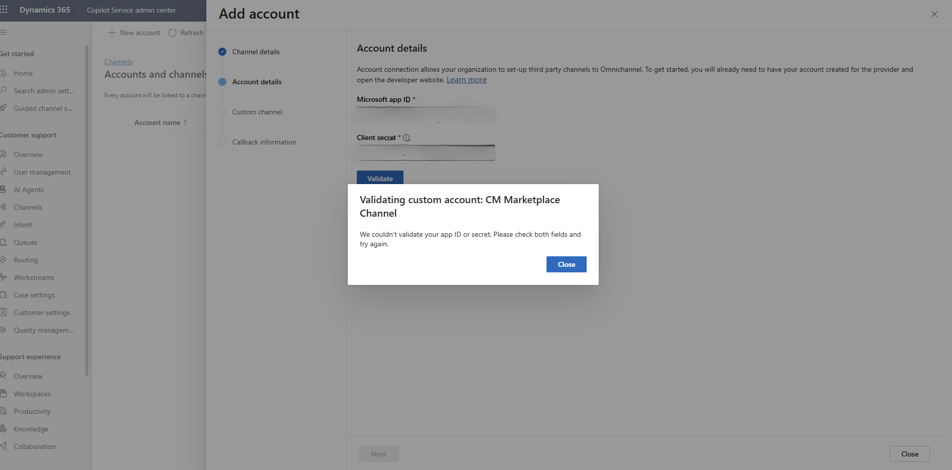Click the Workspaces sidebar icon
Image resolution: width=952 pixels, height=470 pixels.
tap(3, 394)
